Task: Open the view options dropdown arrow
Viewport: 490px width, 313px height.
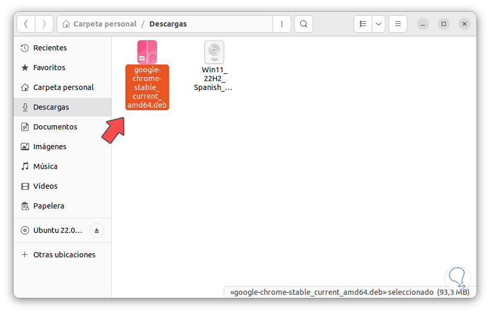Action: tap(378, 23)
